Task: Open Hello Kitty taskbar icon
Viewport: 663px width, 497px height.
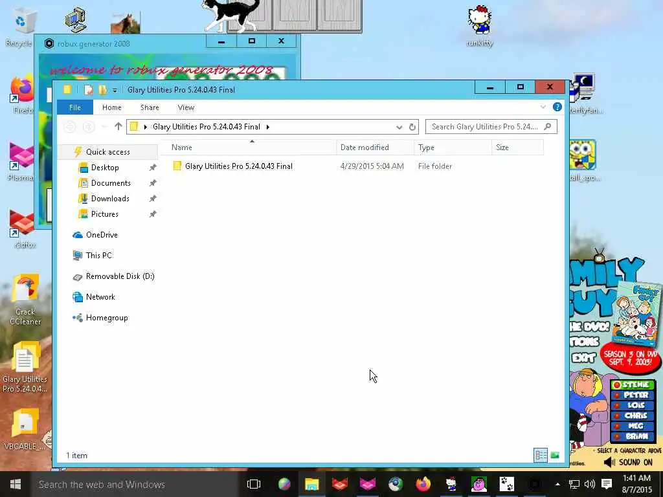Action: [451, 484]
